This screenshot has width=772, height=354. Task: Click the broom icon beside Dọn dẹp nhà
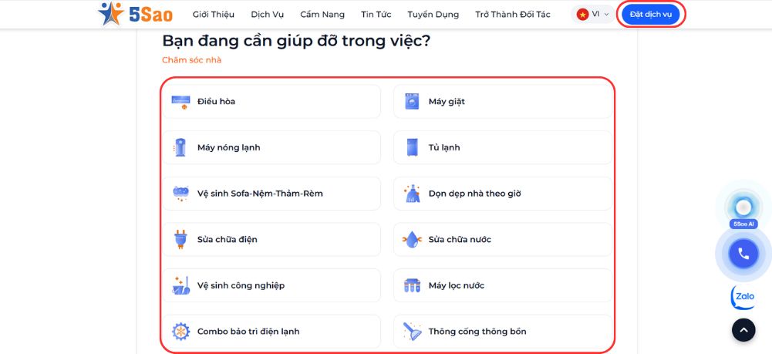pyautogui.click(x=412, y=194)
